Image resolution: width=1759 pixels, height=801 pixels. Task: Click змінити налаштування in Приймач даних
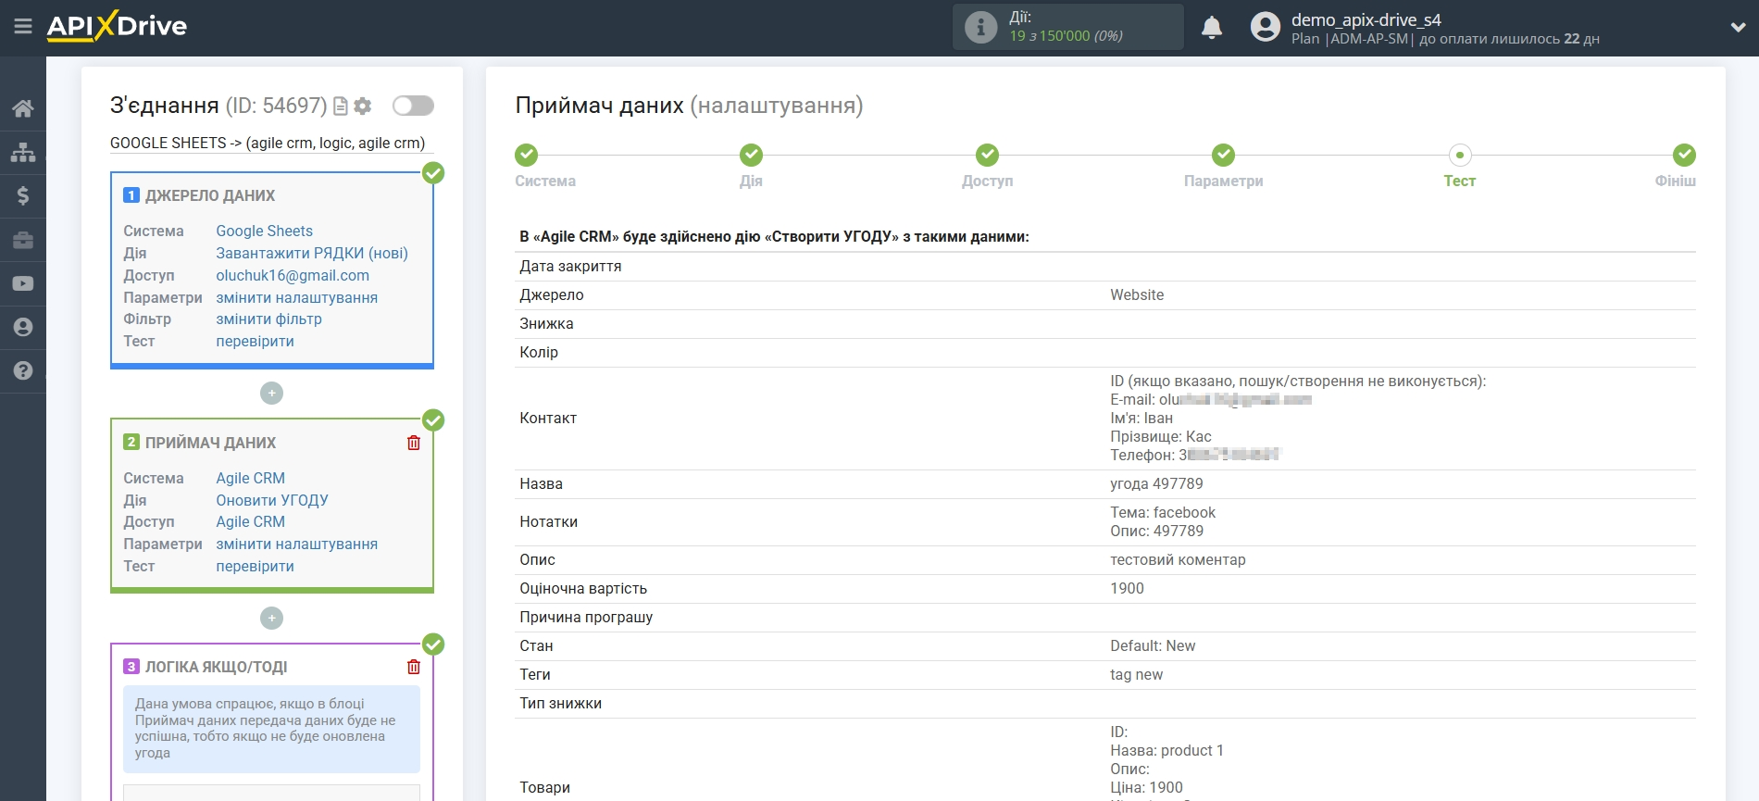[296, 544]
